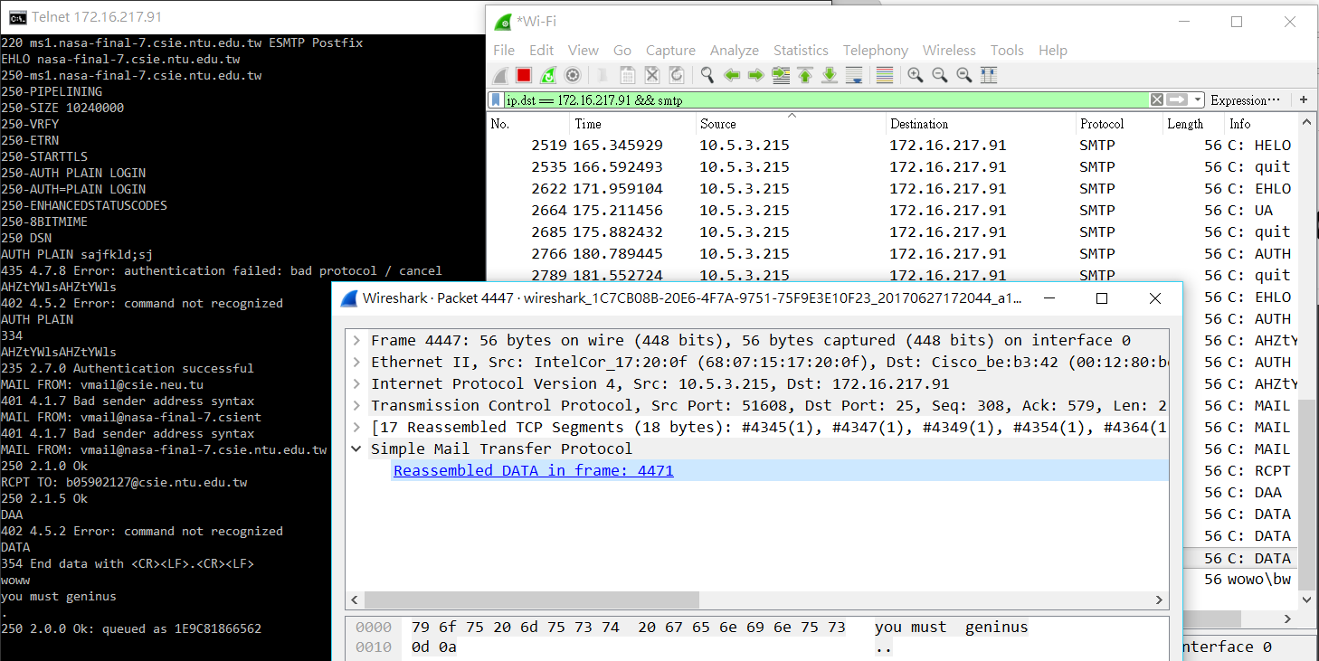Click the Save capture file icon
1319x661 pixels.
(629, 75)
